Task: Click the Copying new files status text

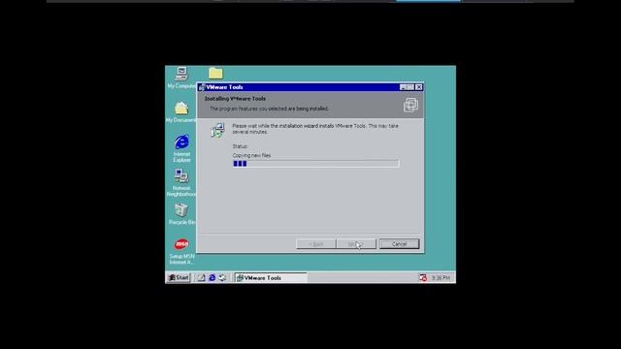Action: click(251, 155)
